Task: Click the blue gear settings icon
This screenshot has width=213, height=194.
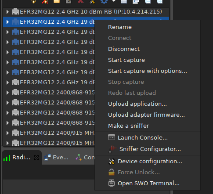Action: coord(104,1)
